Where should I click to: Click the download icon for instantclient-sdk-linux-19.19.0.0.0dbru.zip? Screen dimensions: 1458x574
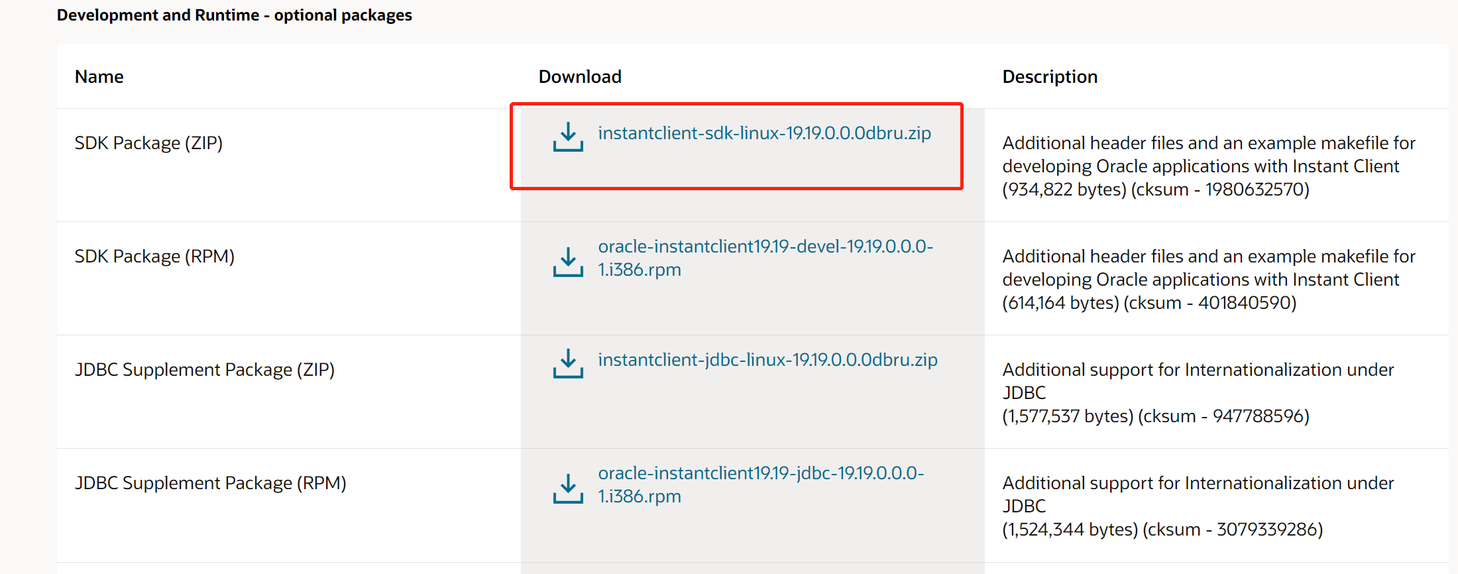pos(567,136)
